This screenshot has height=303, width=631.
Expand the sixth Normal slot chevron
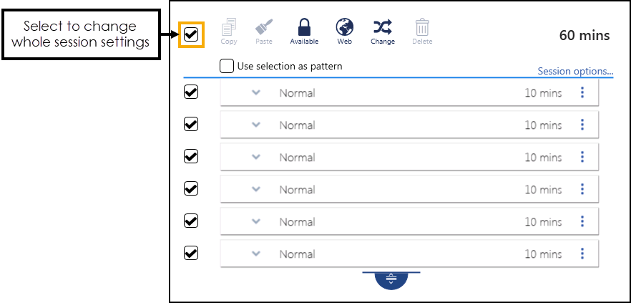click(256, 254)
